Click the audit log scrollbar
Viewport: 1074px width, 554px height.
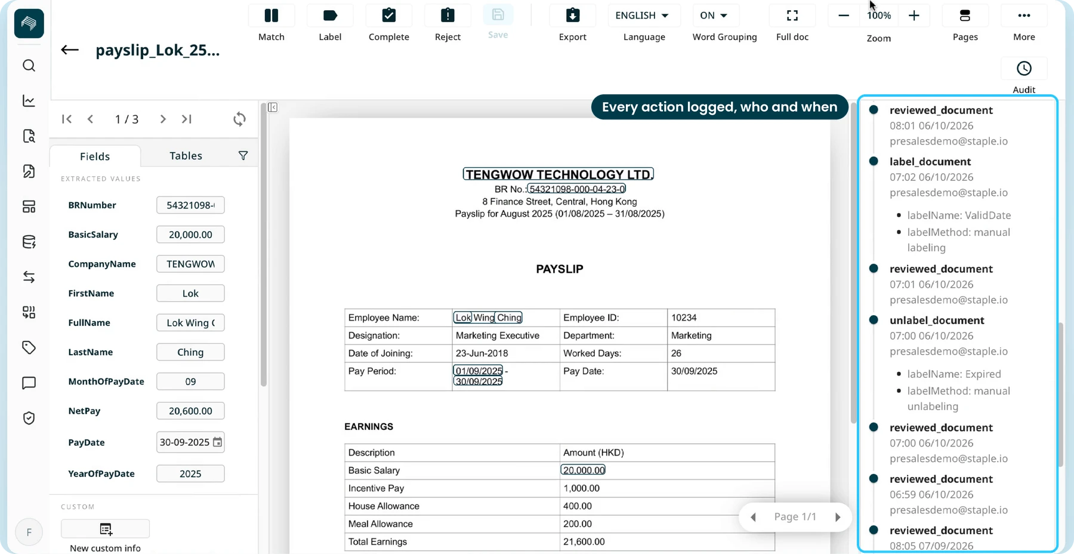click(1060, 394)
